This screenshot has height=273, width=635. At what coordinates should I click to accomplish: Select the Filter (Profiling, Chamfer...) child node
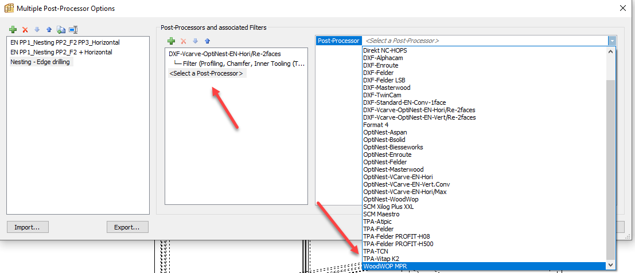tap(244, 64)
